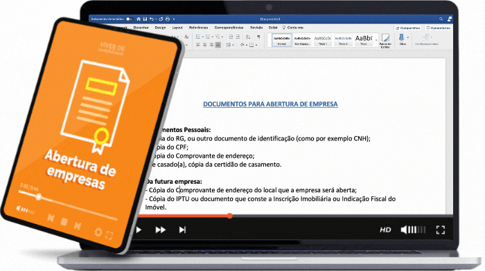Expand the Bullets list dropdown arrow

pos(202,37)
